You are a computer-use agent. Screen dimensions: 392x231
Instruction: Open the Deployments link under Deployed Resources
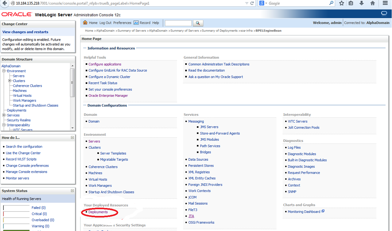pos(98,212)
